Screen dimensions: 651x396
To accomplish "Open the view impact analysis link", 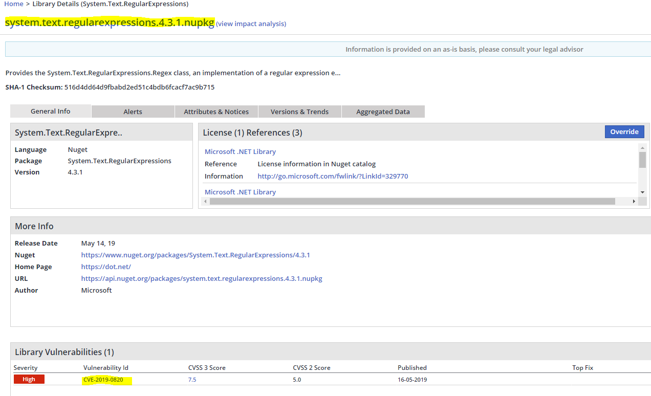I will point(251,24).
